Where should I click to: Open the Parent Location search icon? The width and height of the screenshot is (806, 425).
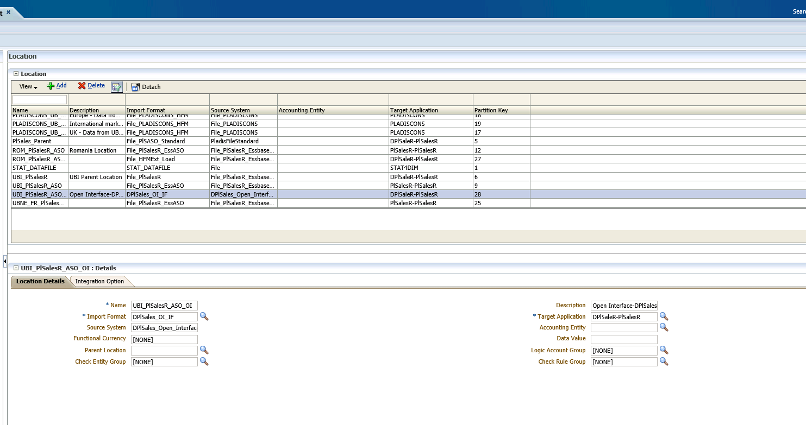tap(203, 350)
